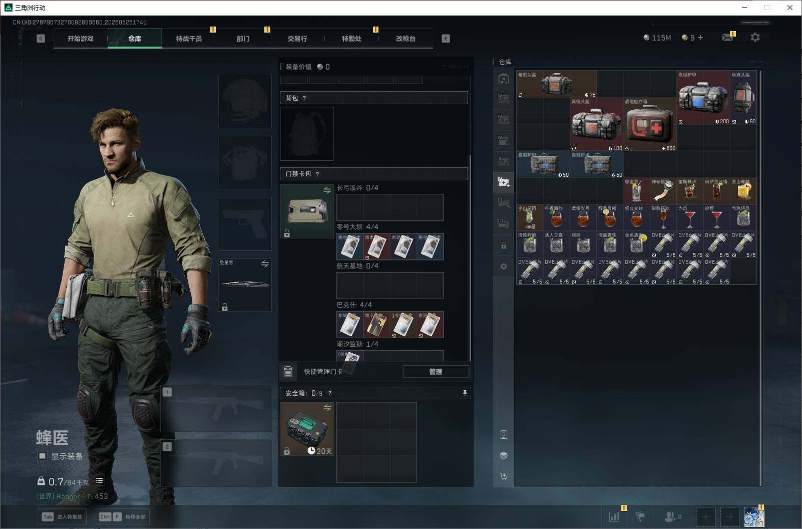Switch to the 特勤处 tab

click(351, 39)
